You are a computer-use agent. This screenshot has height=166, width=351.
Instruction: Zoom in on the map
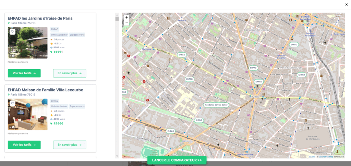click(126, 17)
